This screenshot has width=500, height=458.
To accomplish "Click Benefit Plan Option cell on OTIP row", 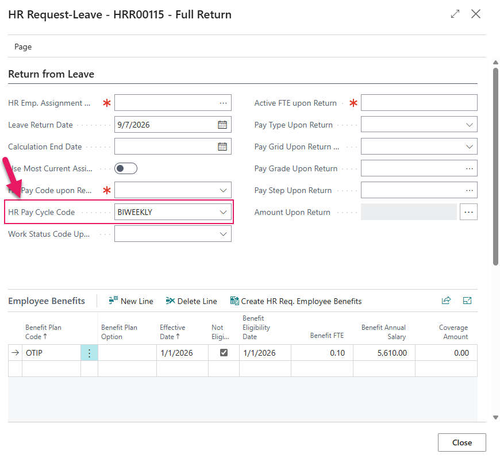I will pos(127,353).
